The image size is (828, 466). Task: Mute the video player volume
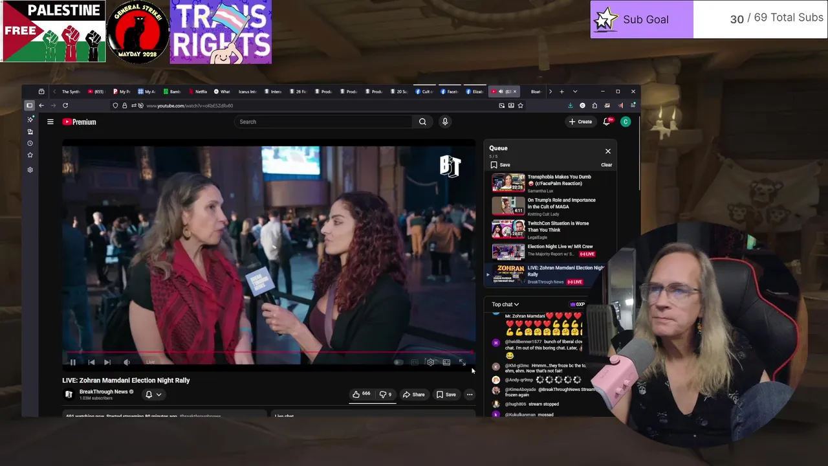(126, 362)
